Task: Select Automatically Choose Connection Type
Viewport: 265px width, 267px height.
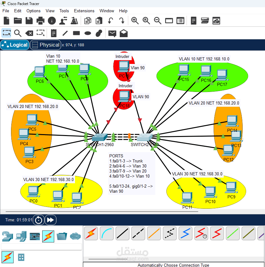Action: [91, 233]
